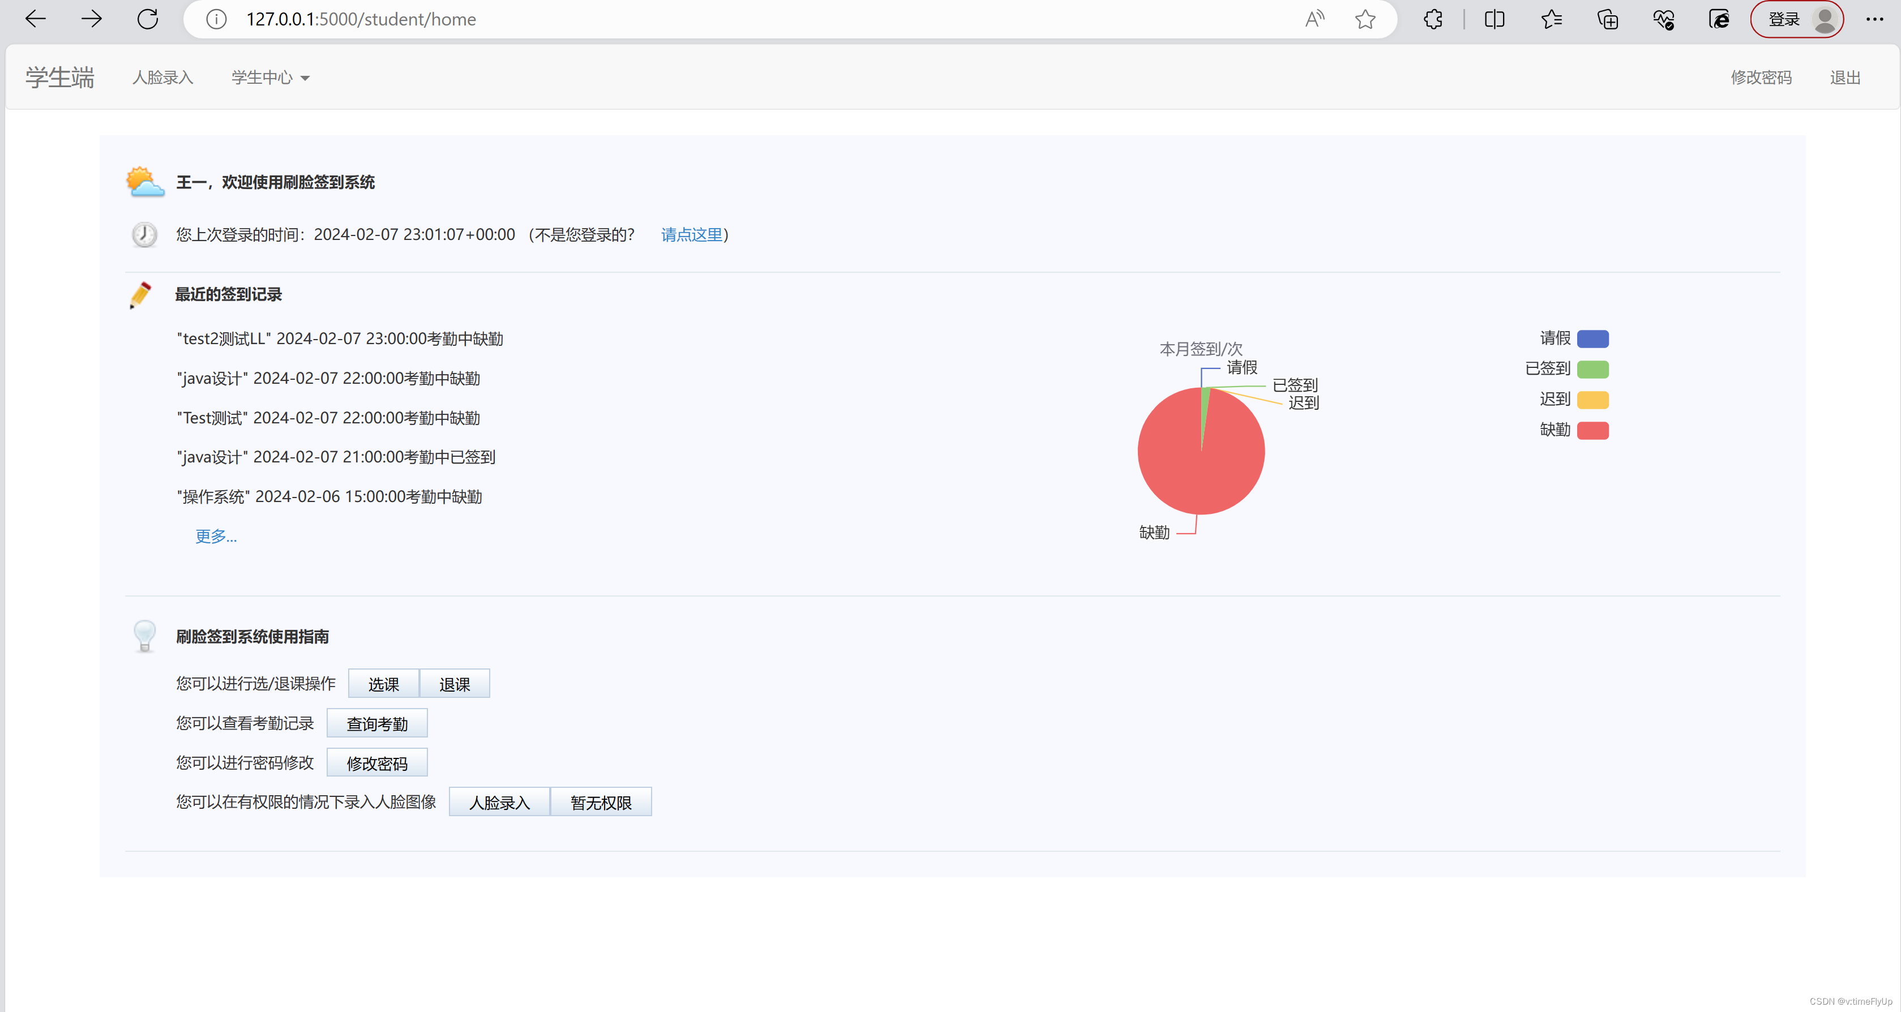Click the browser back arrow
1901x1012 pixels.
pyautogui.click(x=35, y=19)
